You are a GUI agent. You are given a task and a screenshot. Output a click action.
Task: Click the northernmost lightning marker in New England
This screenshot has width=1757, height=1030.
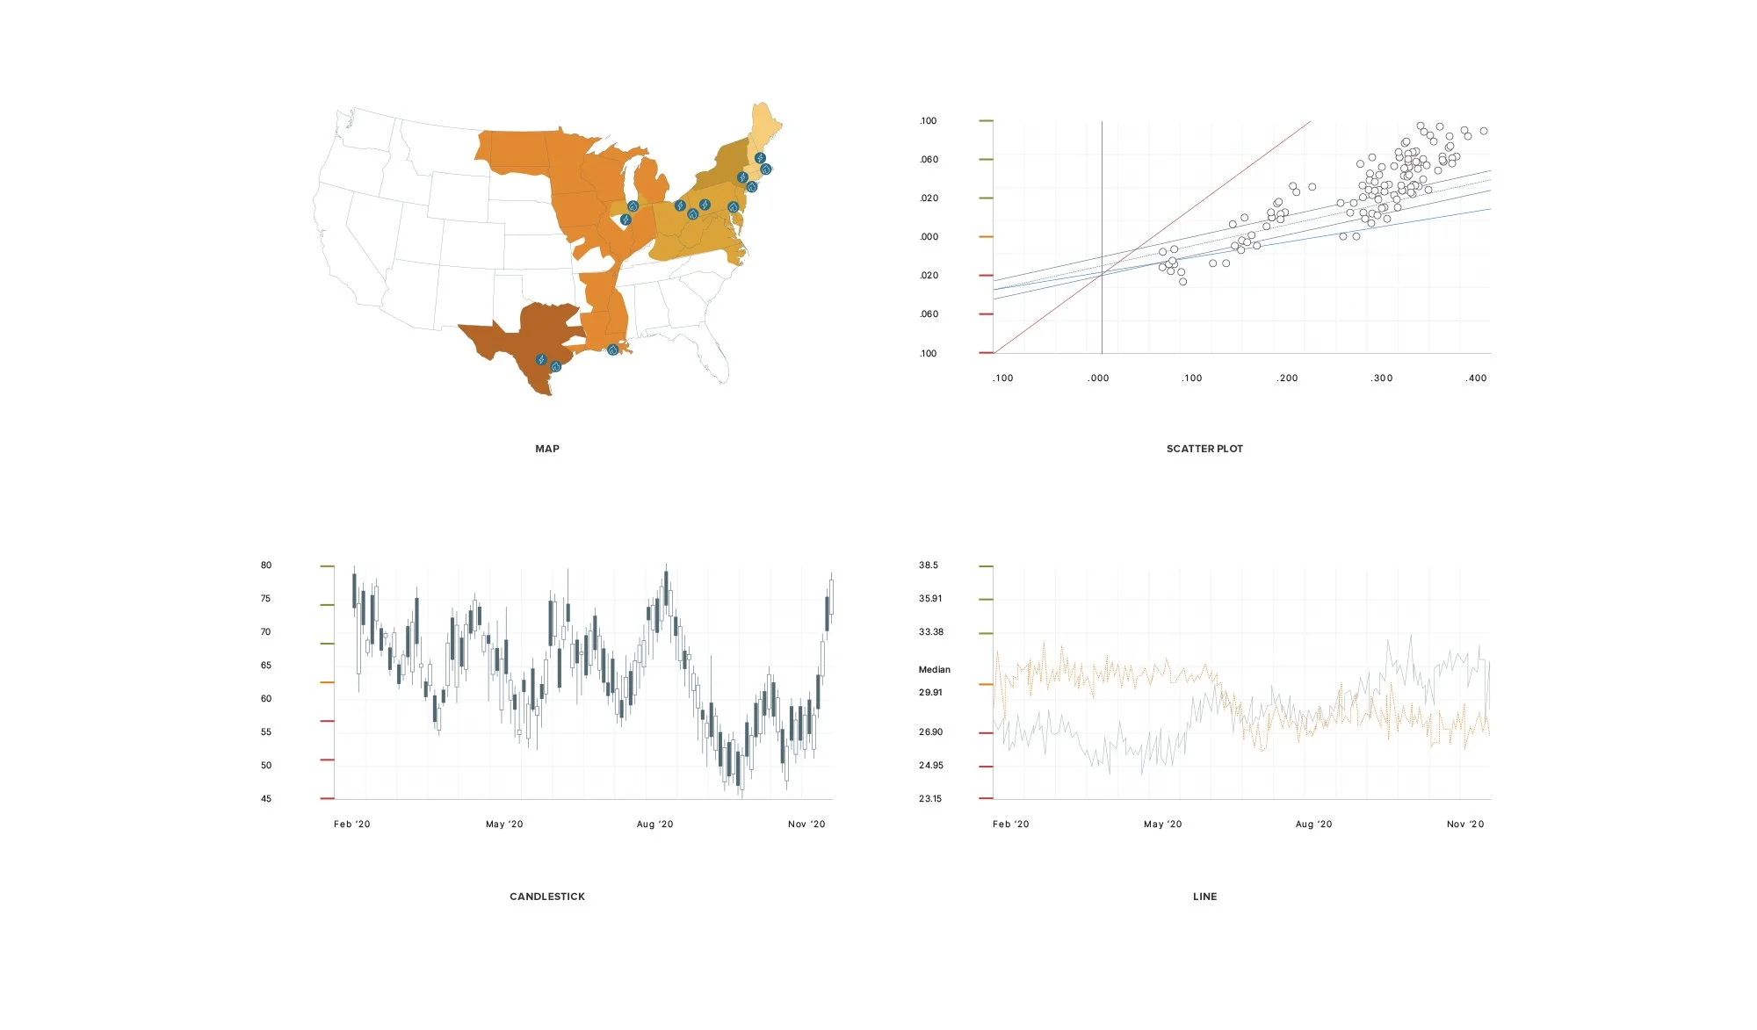pos(760,158)
